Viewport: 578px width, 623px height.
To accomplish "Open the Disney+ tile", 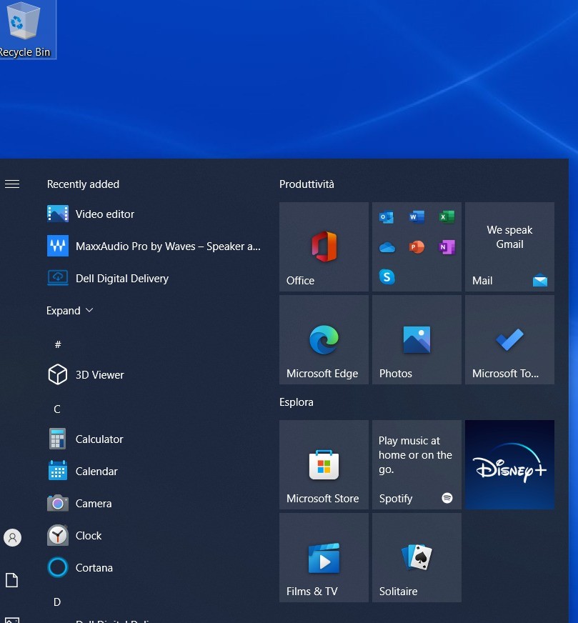I will [x=509, y=464].
